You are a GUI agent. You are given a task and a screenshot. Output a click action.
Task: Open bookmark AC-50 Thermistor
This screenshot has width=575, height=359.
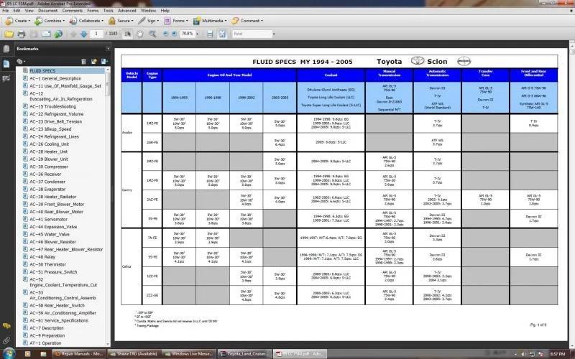click(47, 264)
